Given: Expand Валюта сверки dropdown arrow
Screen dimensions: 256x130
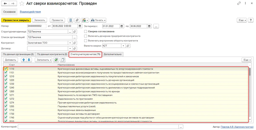Looking at the screenshot, I should pos(123,46).
